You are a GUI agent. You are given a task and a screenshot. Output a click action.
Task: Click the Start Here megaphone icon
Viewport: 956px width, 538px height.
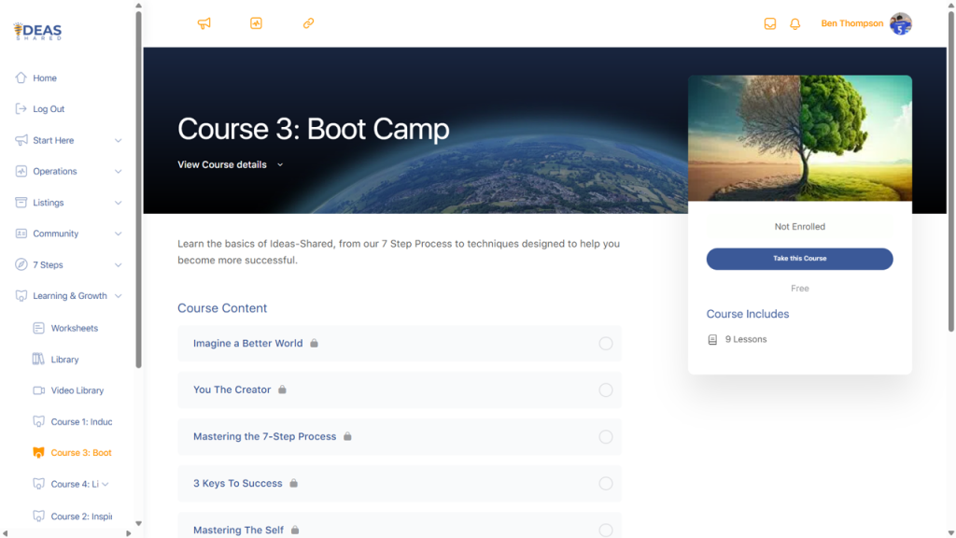(x=21, y=140)
